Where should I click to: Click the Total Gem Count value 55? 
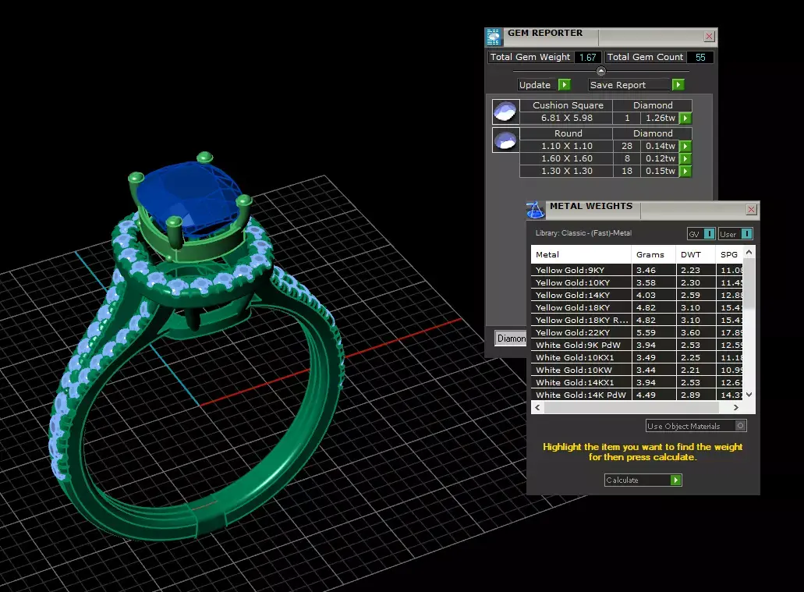coord(700,58)
